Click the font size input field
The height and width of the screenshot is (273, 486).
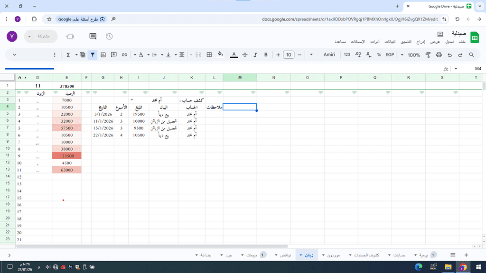pyautogui.click(x=289, y=55)
